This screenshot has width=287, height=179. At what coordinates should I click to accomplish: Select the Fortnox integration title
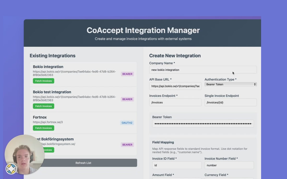click(x=40, y=117)
